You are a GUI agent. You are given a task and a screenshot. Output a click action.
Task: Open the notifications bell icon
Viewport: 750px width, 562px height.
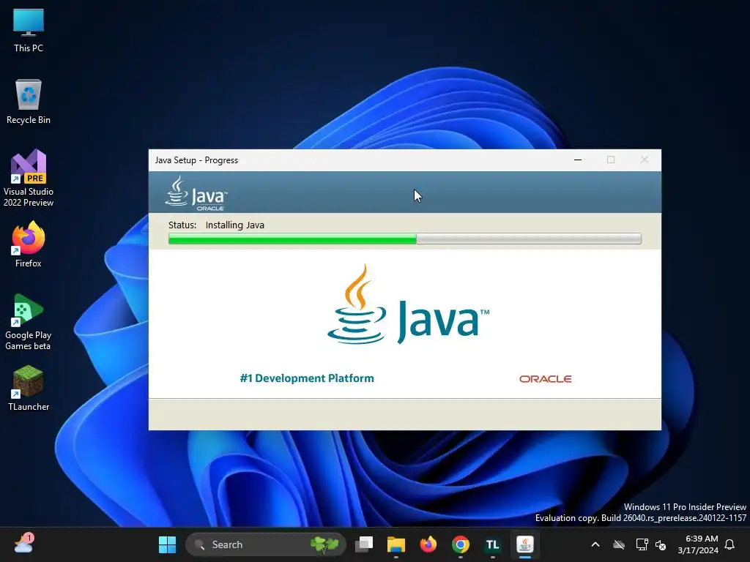click(x=729, y=544)
